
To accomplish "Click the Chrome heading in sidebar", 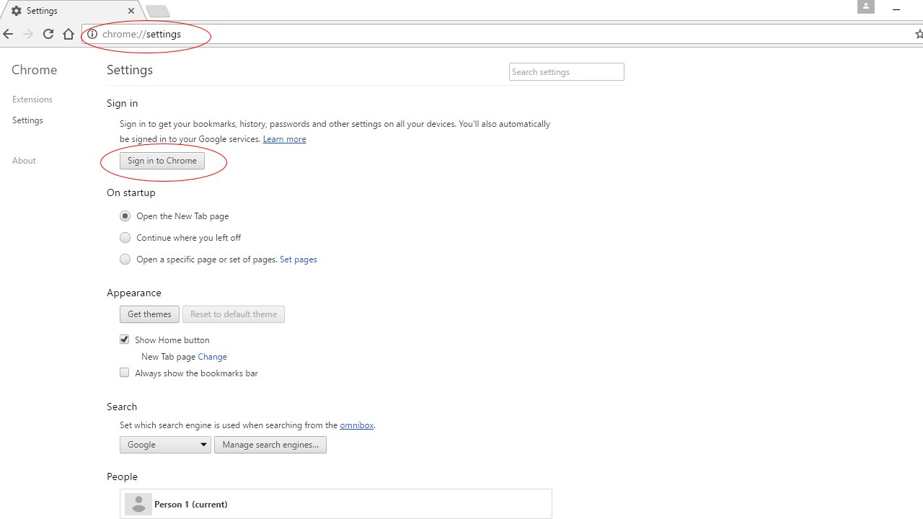I will point(34,70).
